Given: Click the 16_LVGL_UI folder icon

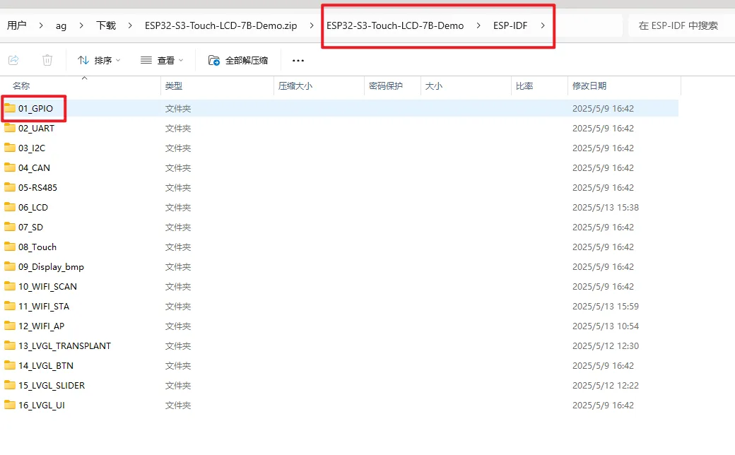Looking at the screenshot, I should 10,406.
